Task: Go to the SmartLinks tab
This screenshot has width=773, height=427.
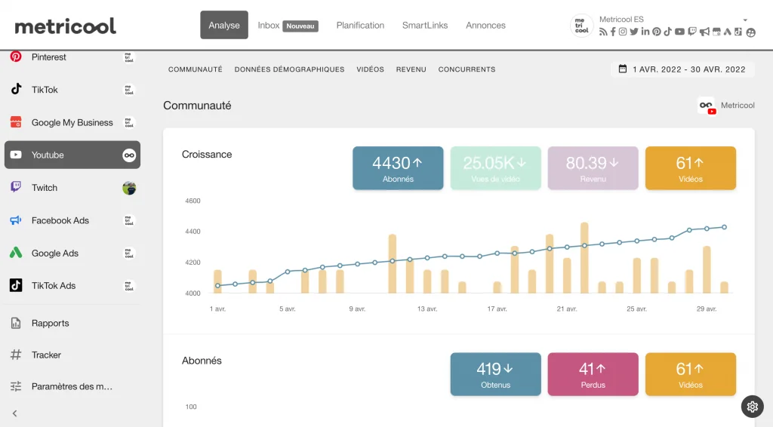Action: click(x=425, y=26)
